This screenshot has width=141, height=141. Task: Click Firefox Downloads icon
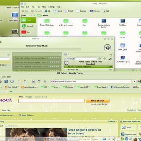(x=39, y=81)
